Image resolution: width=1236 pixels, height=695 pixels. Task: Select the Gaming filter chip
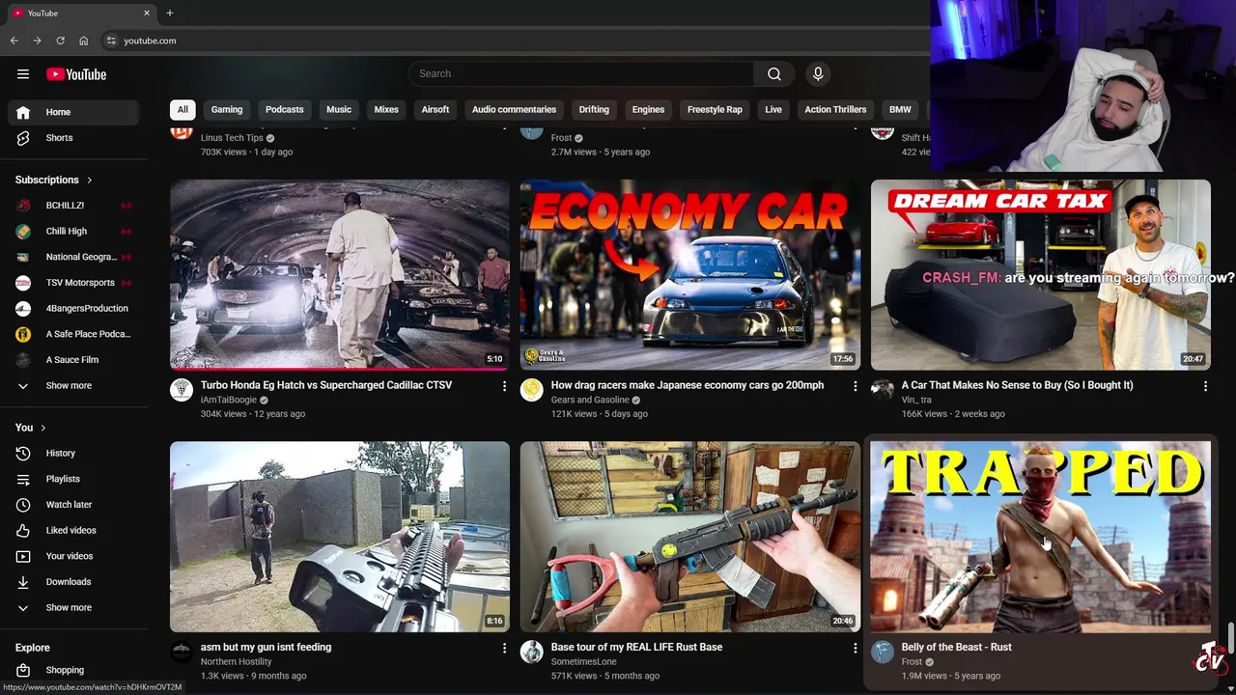[x=227, y=110]
